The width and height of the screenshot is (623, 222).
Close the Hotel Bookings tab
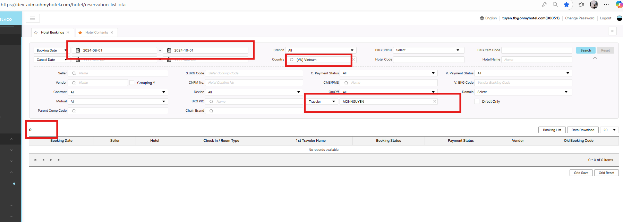click(x=68, y=33)
